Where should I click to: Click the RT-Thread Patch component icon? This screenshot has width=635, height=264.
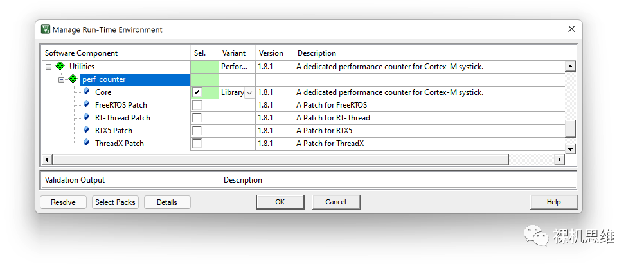86,118
